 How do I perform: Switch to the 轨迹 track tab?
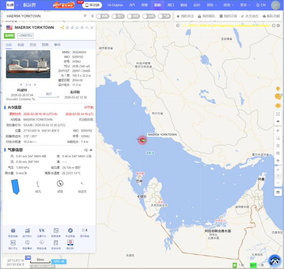[21, 45]
